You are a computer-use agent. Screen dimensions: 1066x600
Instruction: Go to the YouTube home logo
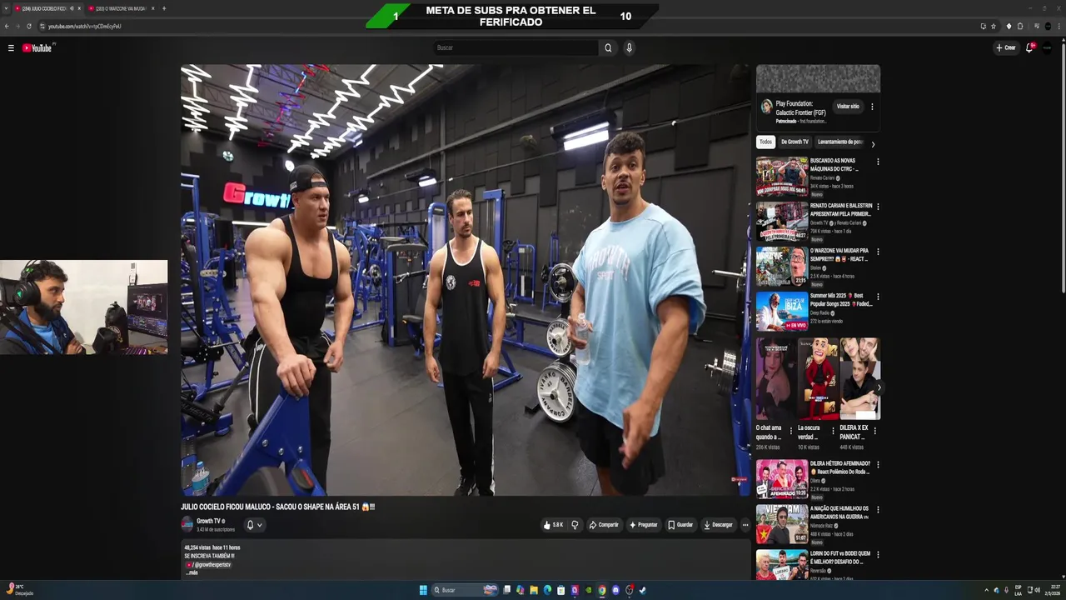(x=37, y=48)
